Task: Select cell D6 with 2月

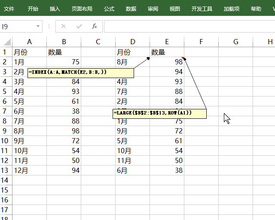Action: point(133,101)
